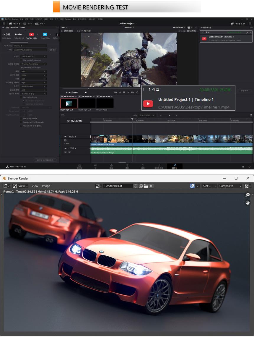Select the YouTube 1080p render preset

(x=31, y=35)
